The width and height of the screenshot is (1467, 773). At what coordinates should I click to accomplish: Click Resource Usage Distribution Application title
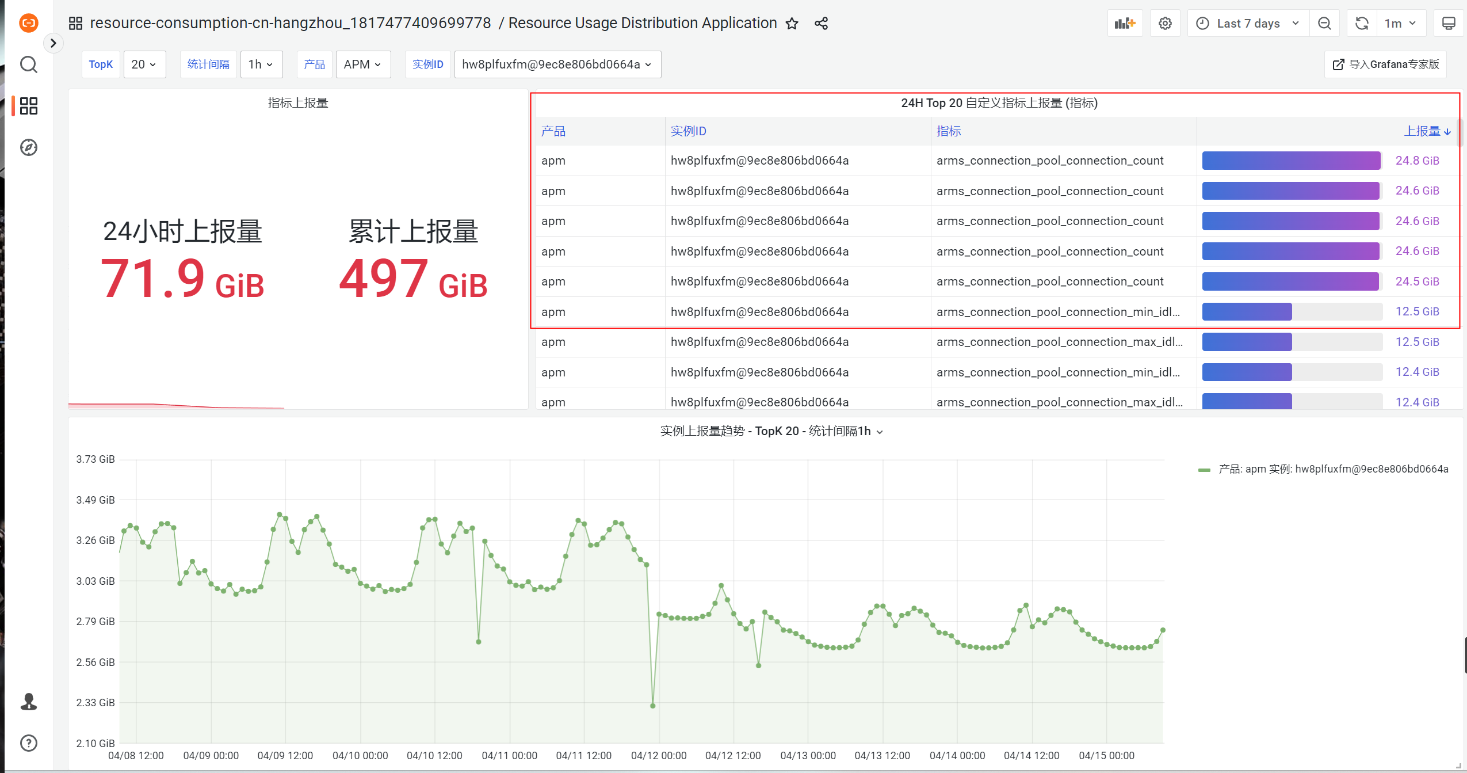point(643,23)
